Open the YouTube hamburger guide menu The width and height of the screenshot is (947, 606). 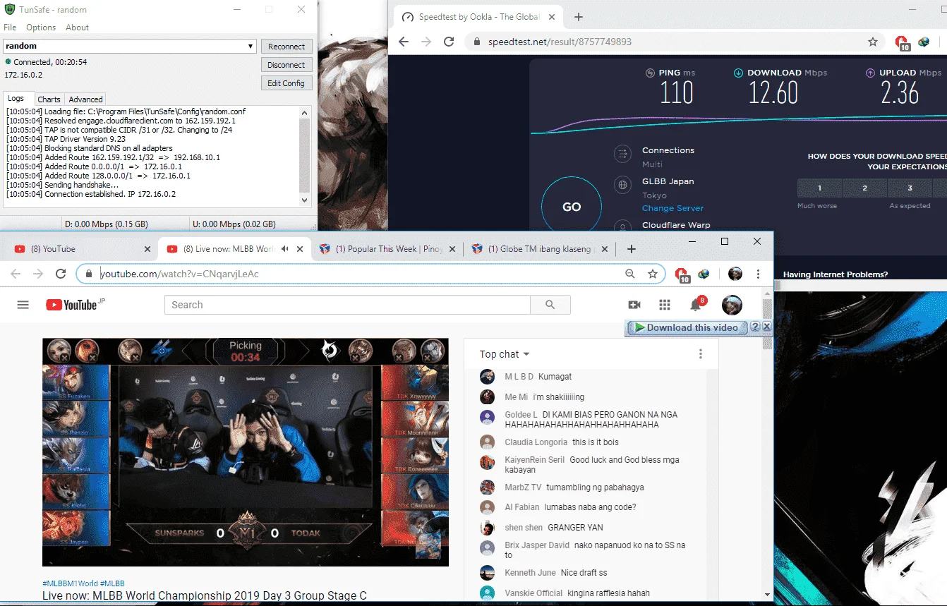(23, 305)
